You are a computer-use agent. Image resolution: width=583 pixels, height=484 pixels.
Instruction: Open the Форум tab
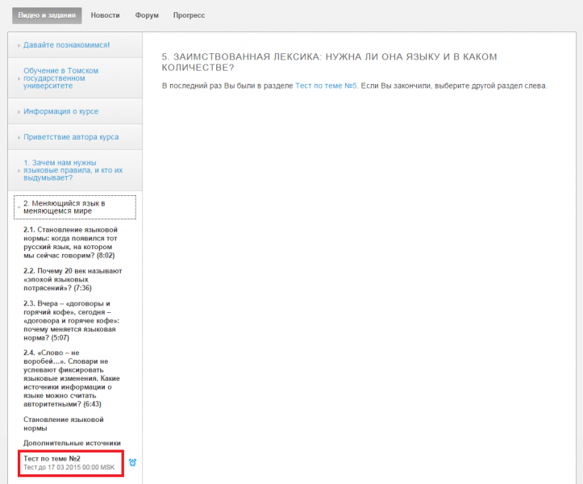[x=147, y=15]
